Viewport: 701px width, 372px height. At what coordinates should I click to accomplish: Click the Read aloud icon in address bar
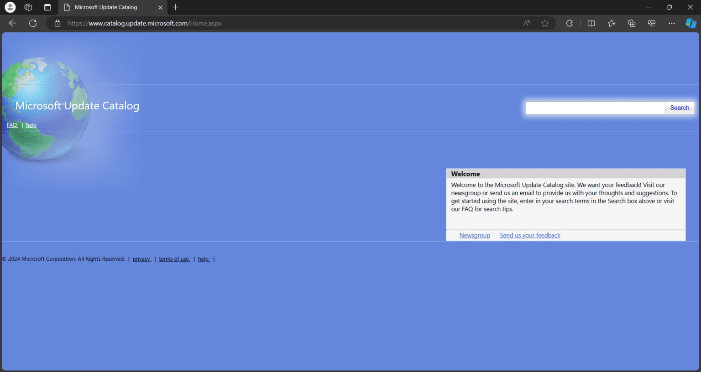[527, 23]
